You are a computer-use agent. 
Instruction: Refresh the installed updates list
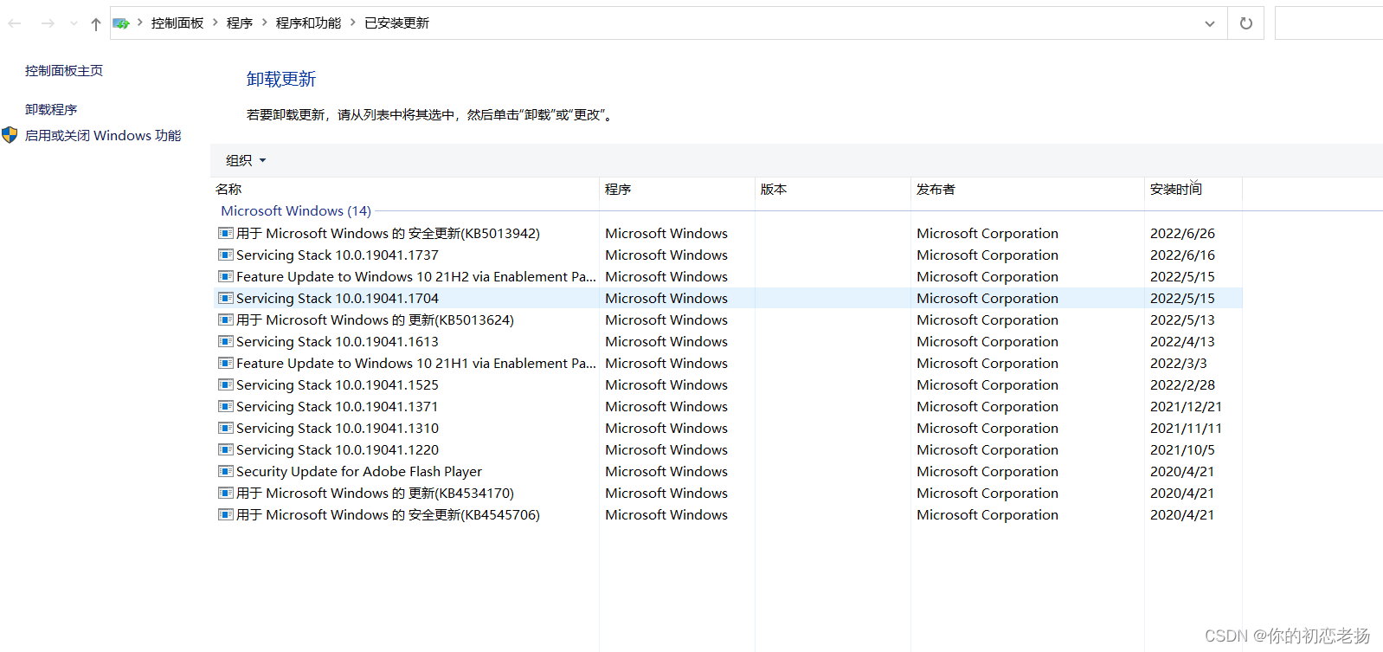point(1246,23)
